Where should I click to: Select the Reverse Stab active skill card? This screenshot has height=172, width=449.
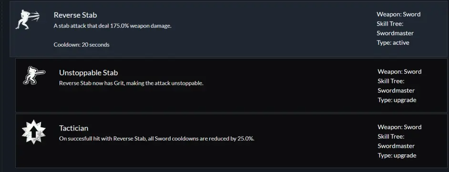(229, 29)
